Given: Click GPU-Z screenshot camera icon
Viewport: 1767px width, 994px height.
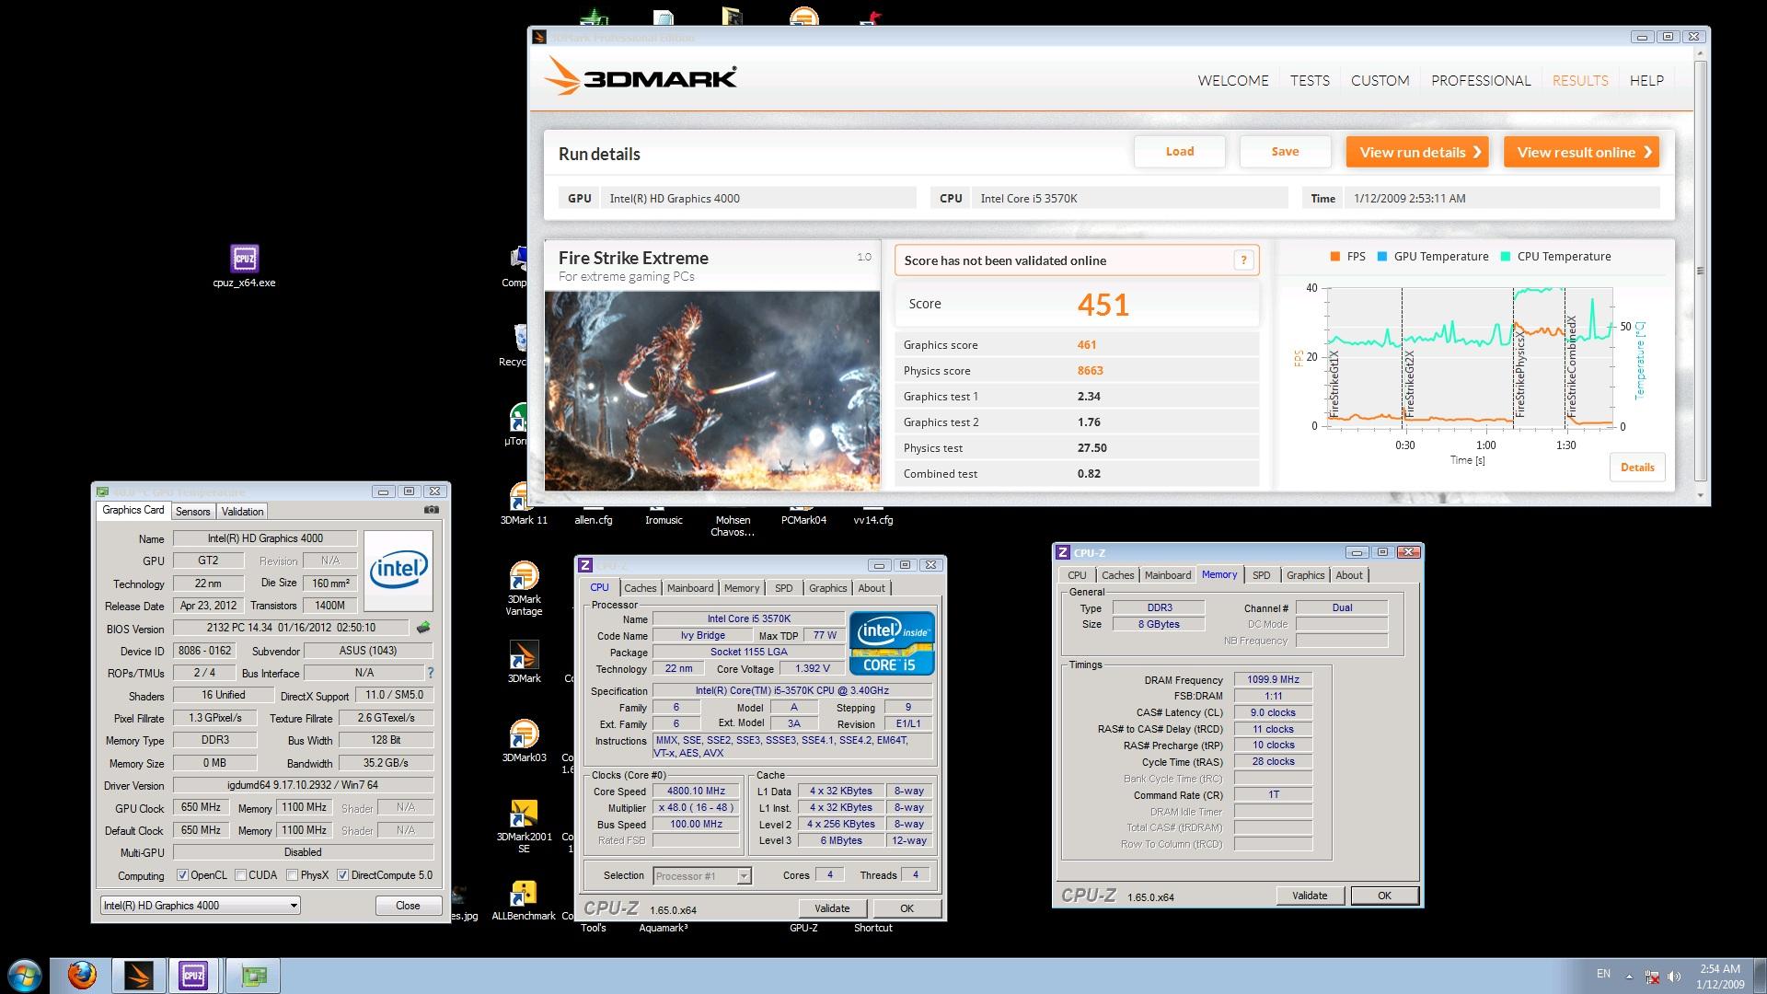Looking at the screenshot, I should [431, 510].
